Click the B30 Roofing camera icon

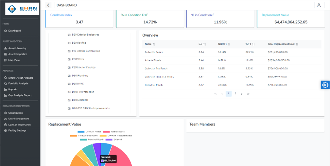69,43
